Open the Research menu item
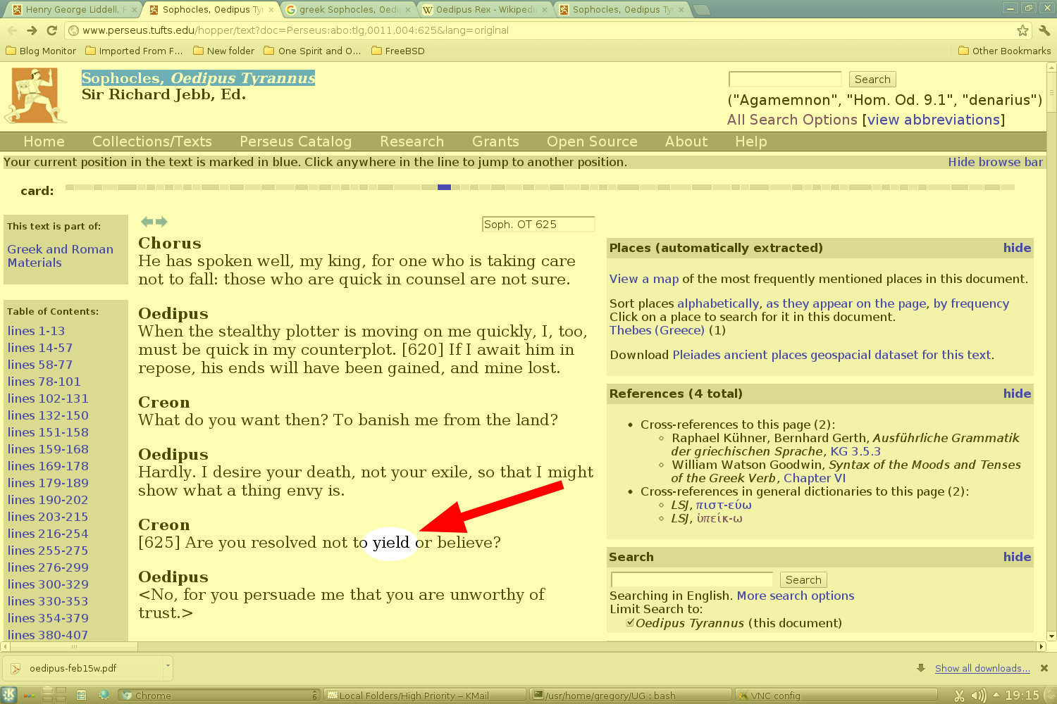Image resolution: width=1057 pixels, height=704 pixels. coord(412,142)
